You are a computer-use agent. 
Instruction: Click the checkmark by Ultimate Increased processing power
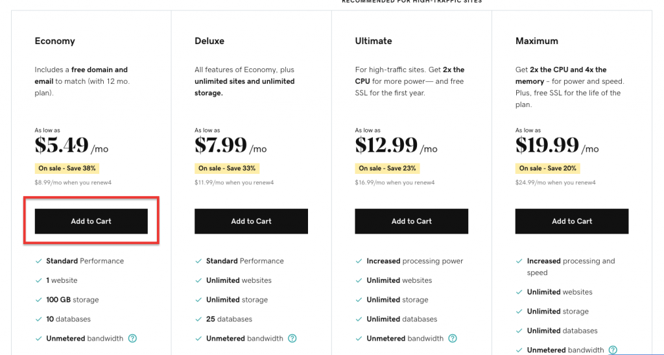pos(359,261)
